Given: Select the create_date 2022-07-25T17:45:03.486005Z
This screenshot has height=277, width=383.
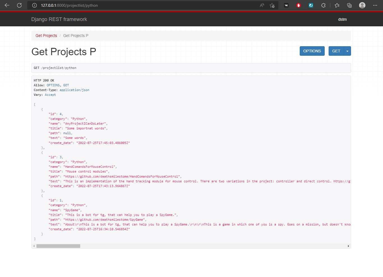Looking at the screenshot, I should tap(103, 143).
